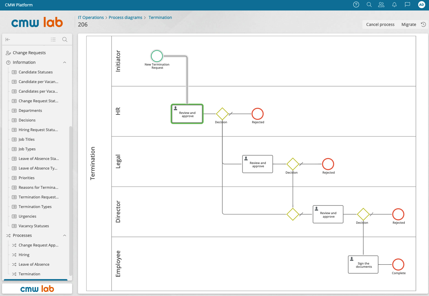Select the Director Review and approve task
429x296 pixels.
coord(328,214)
